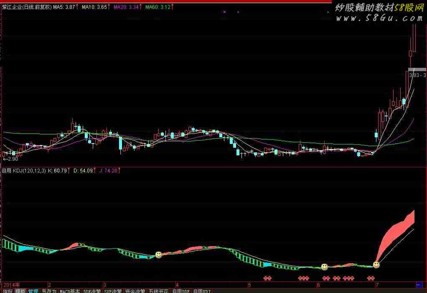Click the D: 54.09 value
This screenshot has height=293, width=427.
tap(83, 171)
